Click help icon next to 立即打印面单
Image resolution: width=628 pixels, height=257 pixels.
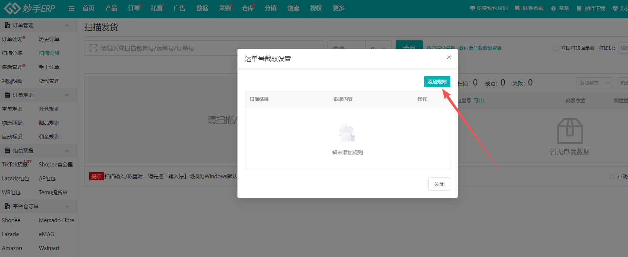tap(592, 48)
